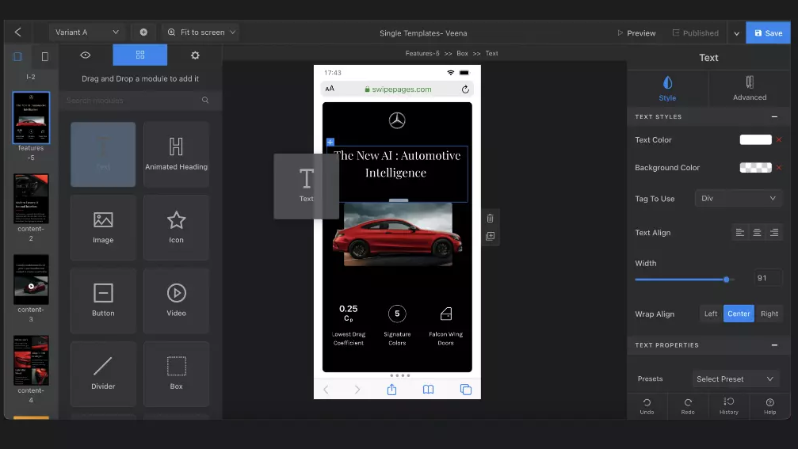Select the content-2 page thumbnail

[31, 199]
